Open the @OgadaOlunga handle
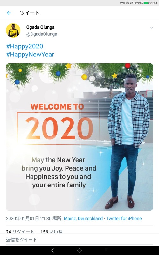Image resolution: width=159 pixels, height=255 pixels. [42, 34]
